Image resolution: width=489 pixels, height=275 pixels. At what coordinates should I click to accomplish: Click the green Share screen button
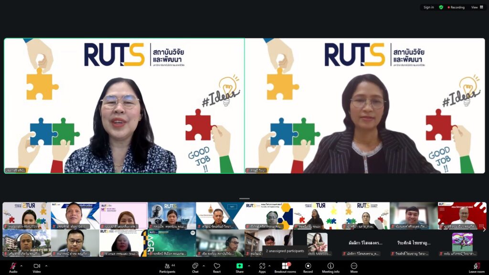tap(239, 267)
